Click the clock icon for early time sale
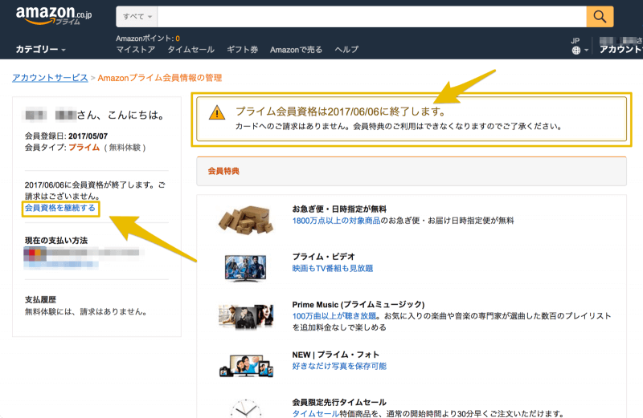The width and height of the screenshot is (643, 418). point(246,408)
